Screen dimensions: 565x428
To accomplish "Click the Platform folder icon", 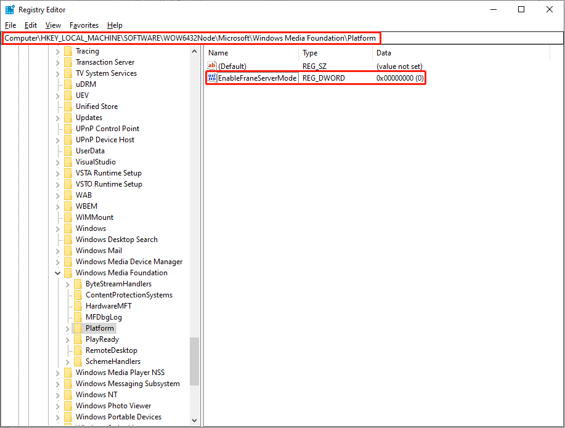I will (x=78, y=329).
